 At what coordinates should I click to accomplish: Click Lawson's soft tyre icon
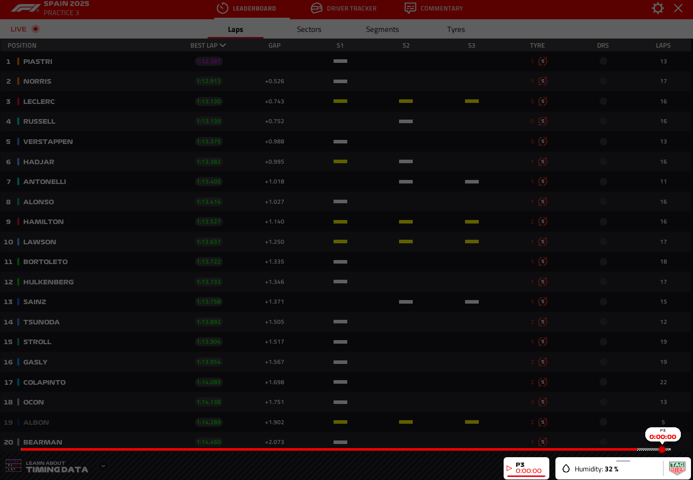point(543,242)
